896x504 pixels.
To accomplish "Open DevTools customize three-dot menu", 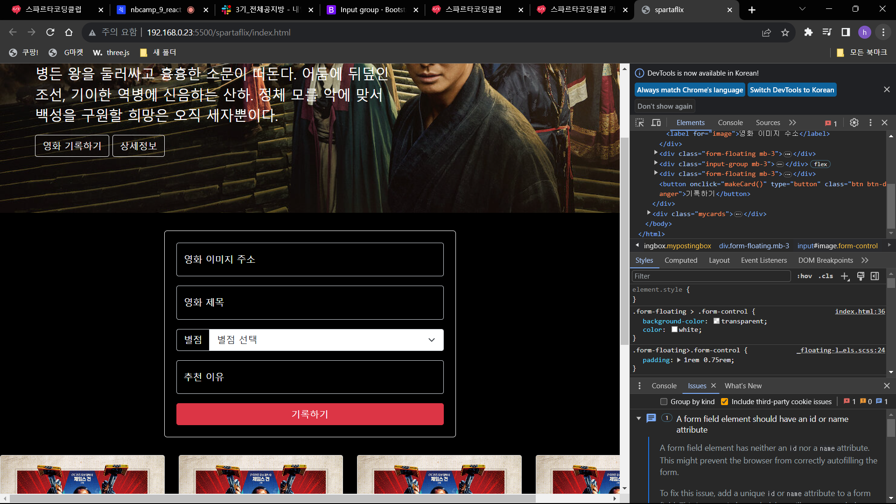I will [870, 122].
